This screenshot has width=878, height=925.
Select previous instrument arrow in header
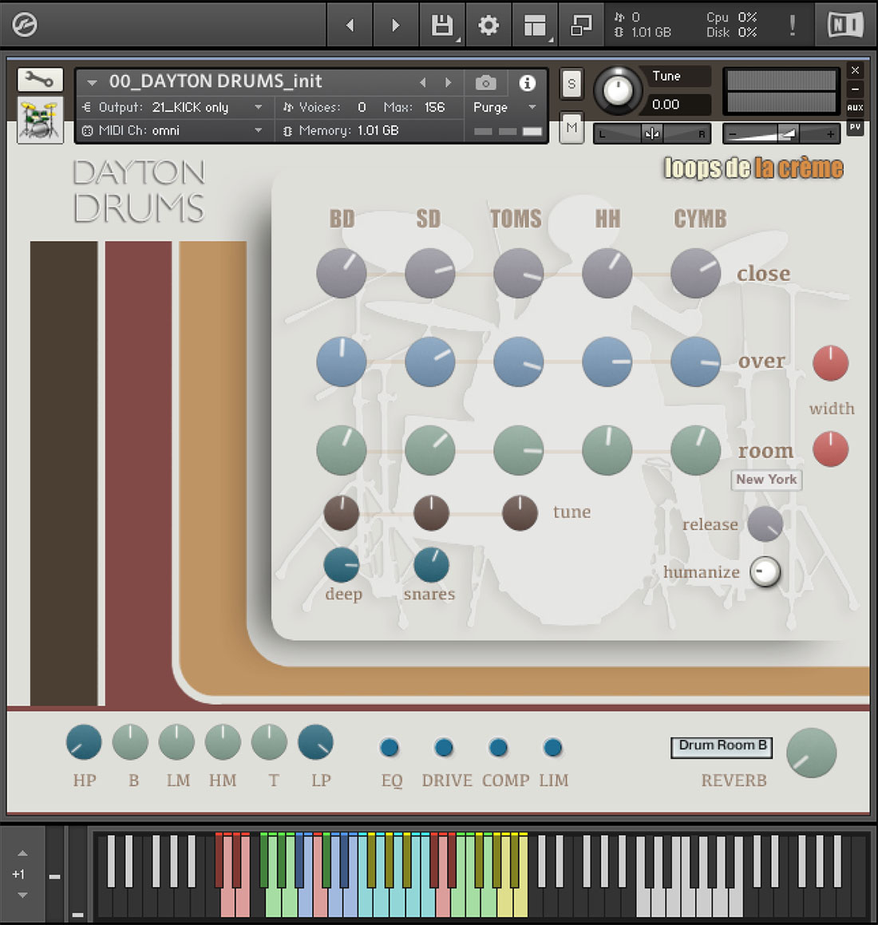point(422,82)
